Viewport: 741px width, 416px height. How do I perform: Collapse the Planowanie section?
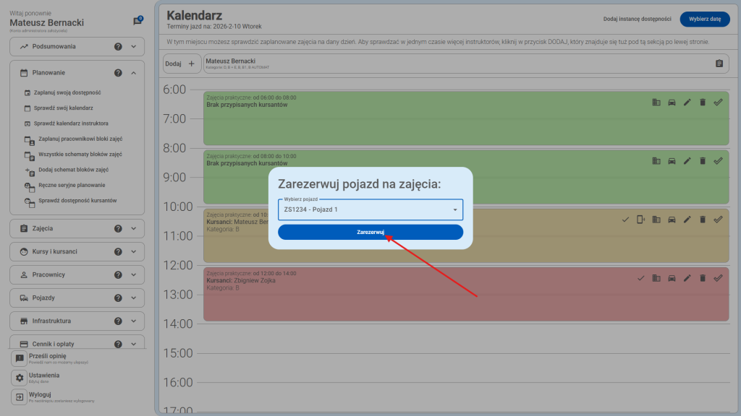click(x=134, y=73)
